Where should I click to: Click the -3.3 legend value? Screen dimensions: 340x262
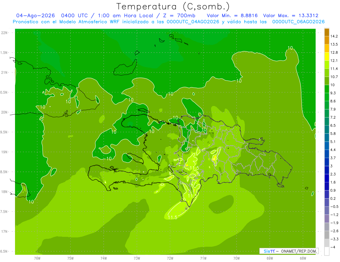tap(334, 239)
